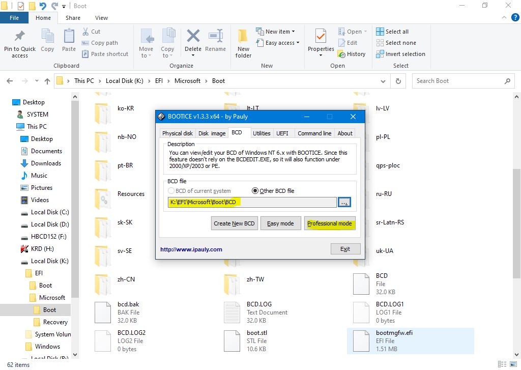Create a new folder with New folder icon
This screenshot has width=521, height=370.
pyautogui.click(x=243, y=37)
